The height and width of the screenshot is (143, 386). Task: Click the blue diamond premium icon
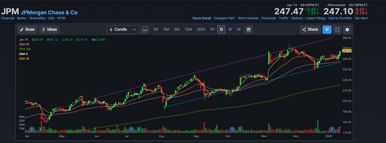tap(327, 29)
